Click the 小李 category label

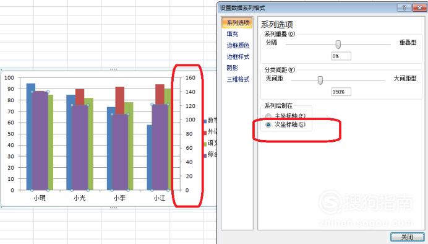click(119, 198)
